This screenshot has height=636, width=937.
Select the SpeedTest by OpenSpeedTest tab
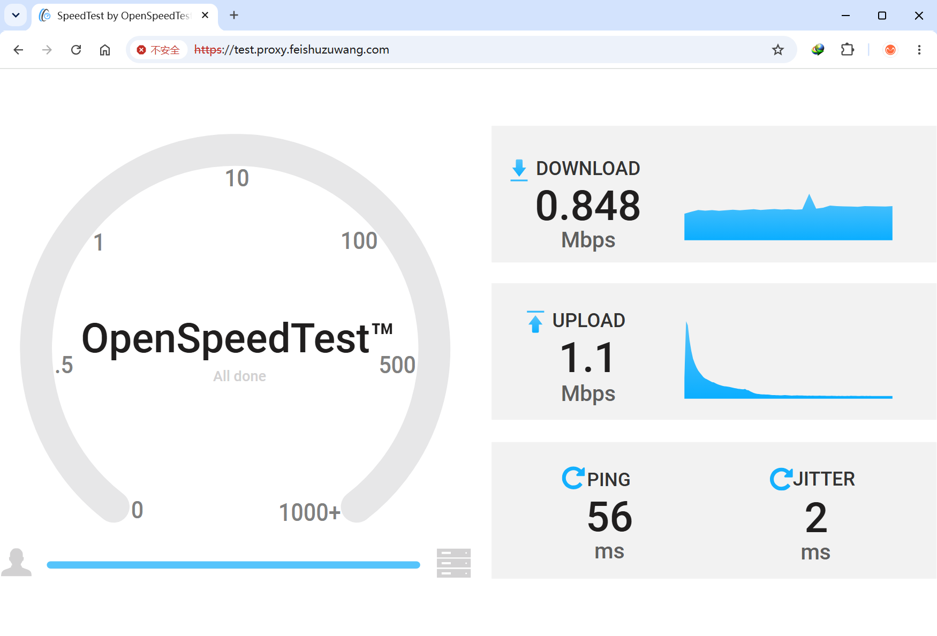tap(123, 16)
